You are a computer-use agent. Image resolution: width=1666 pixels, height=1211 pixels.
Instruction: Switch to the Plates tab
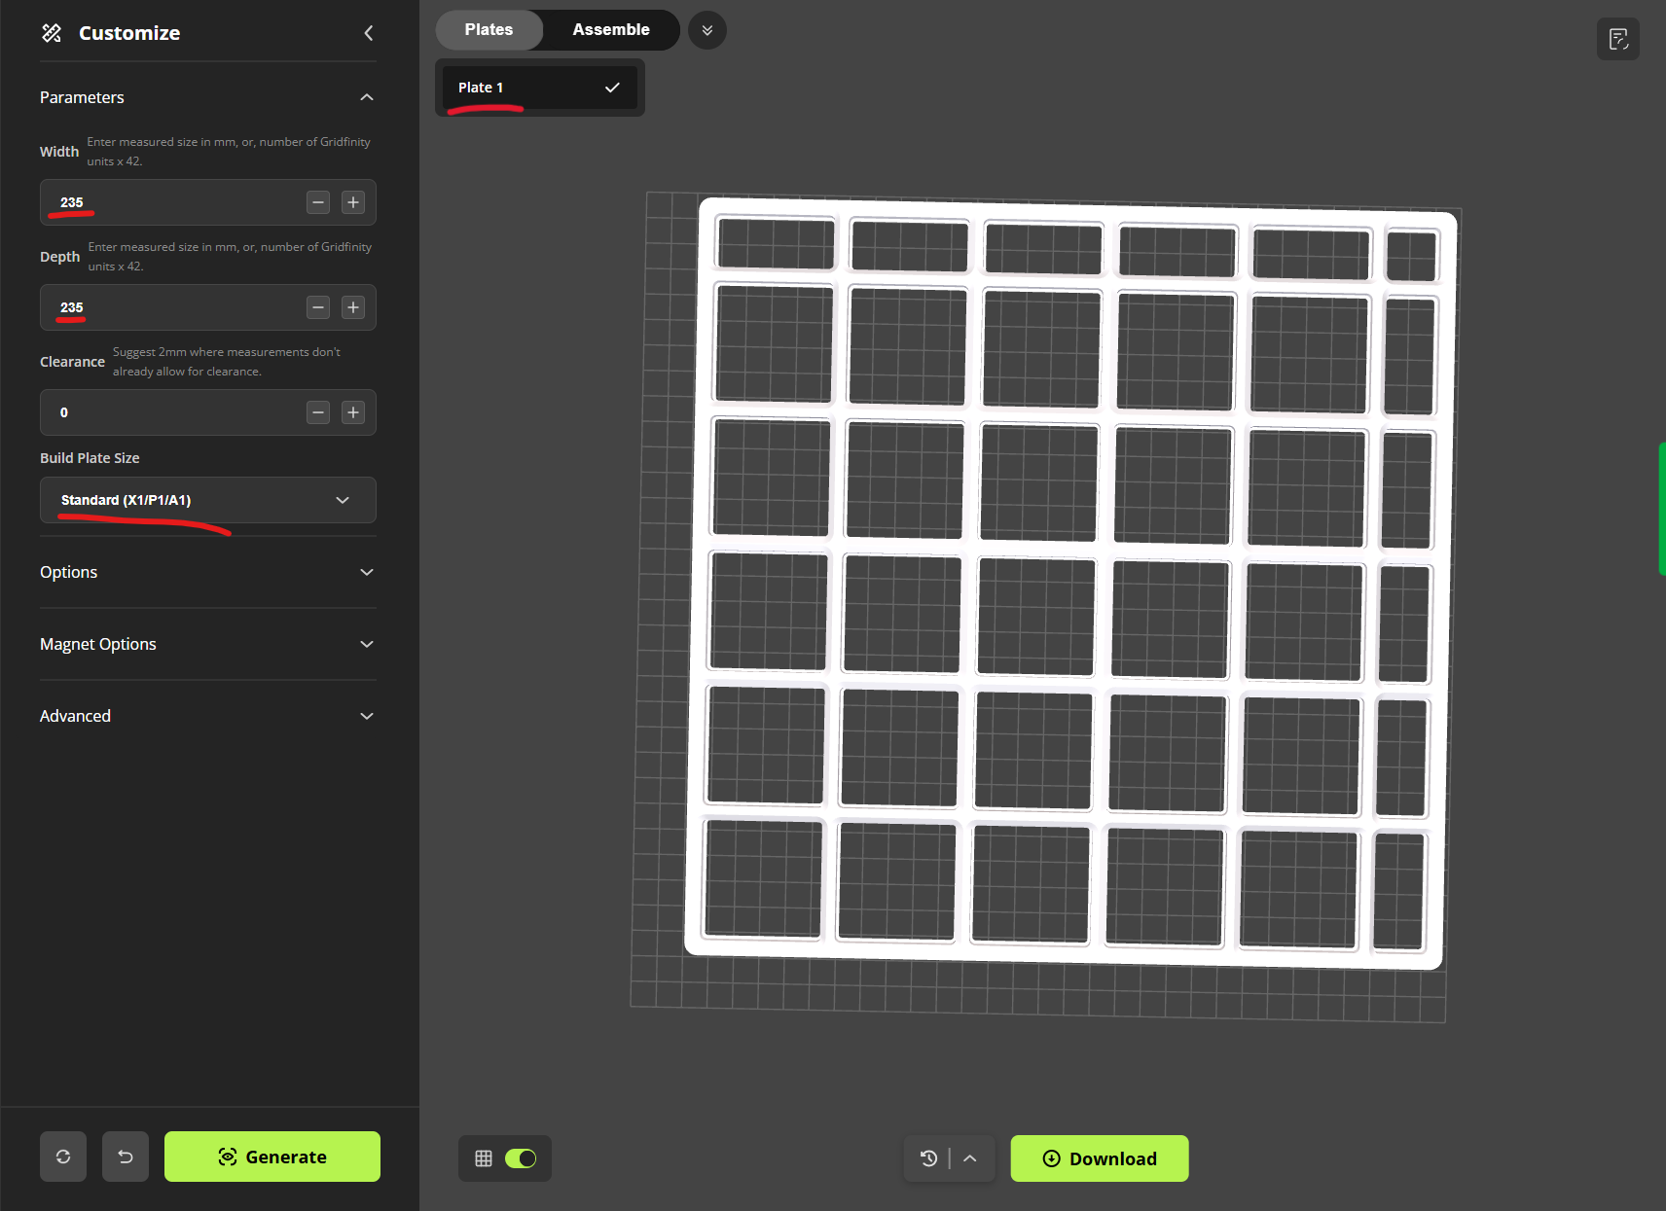[x=489, y=30]
